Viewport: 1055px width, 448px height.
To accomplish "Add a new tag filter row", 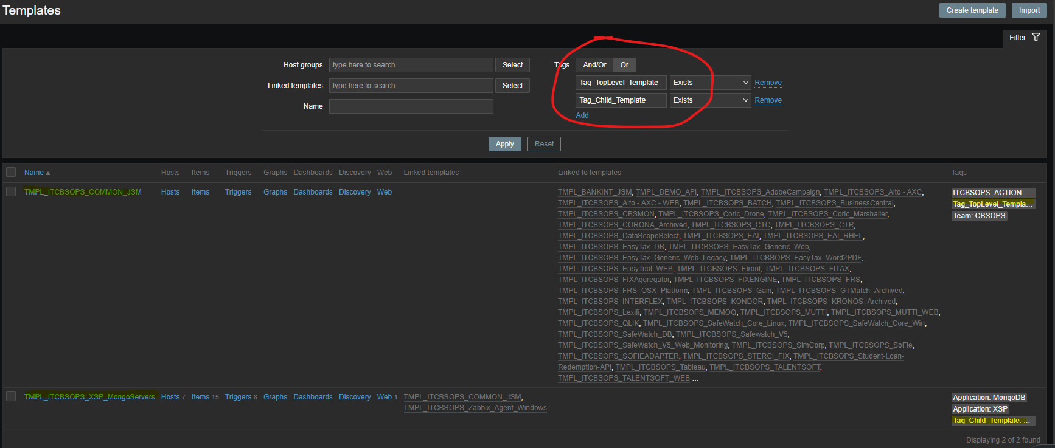I will (x=582, y=115).
